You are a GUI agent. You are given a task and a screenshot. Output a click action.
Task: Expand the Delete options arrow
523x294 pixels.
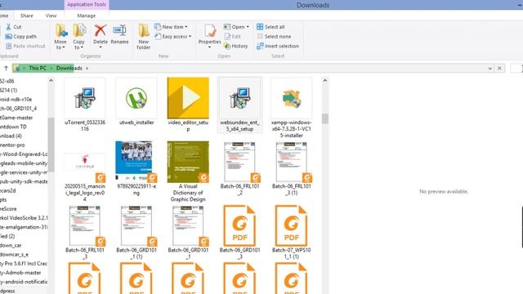101,47
